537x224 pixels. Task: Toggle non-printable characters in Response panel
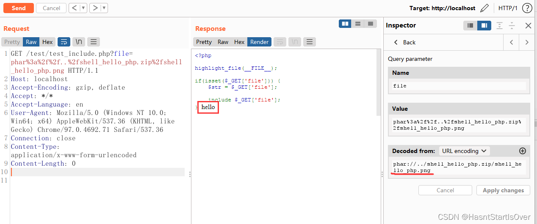pos(295,42)
